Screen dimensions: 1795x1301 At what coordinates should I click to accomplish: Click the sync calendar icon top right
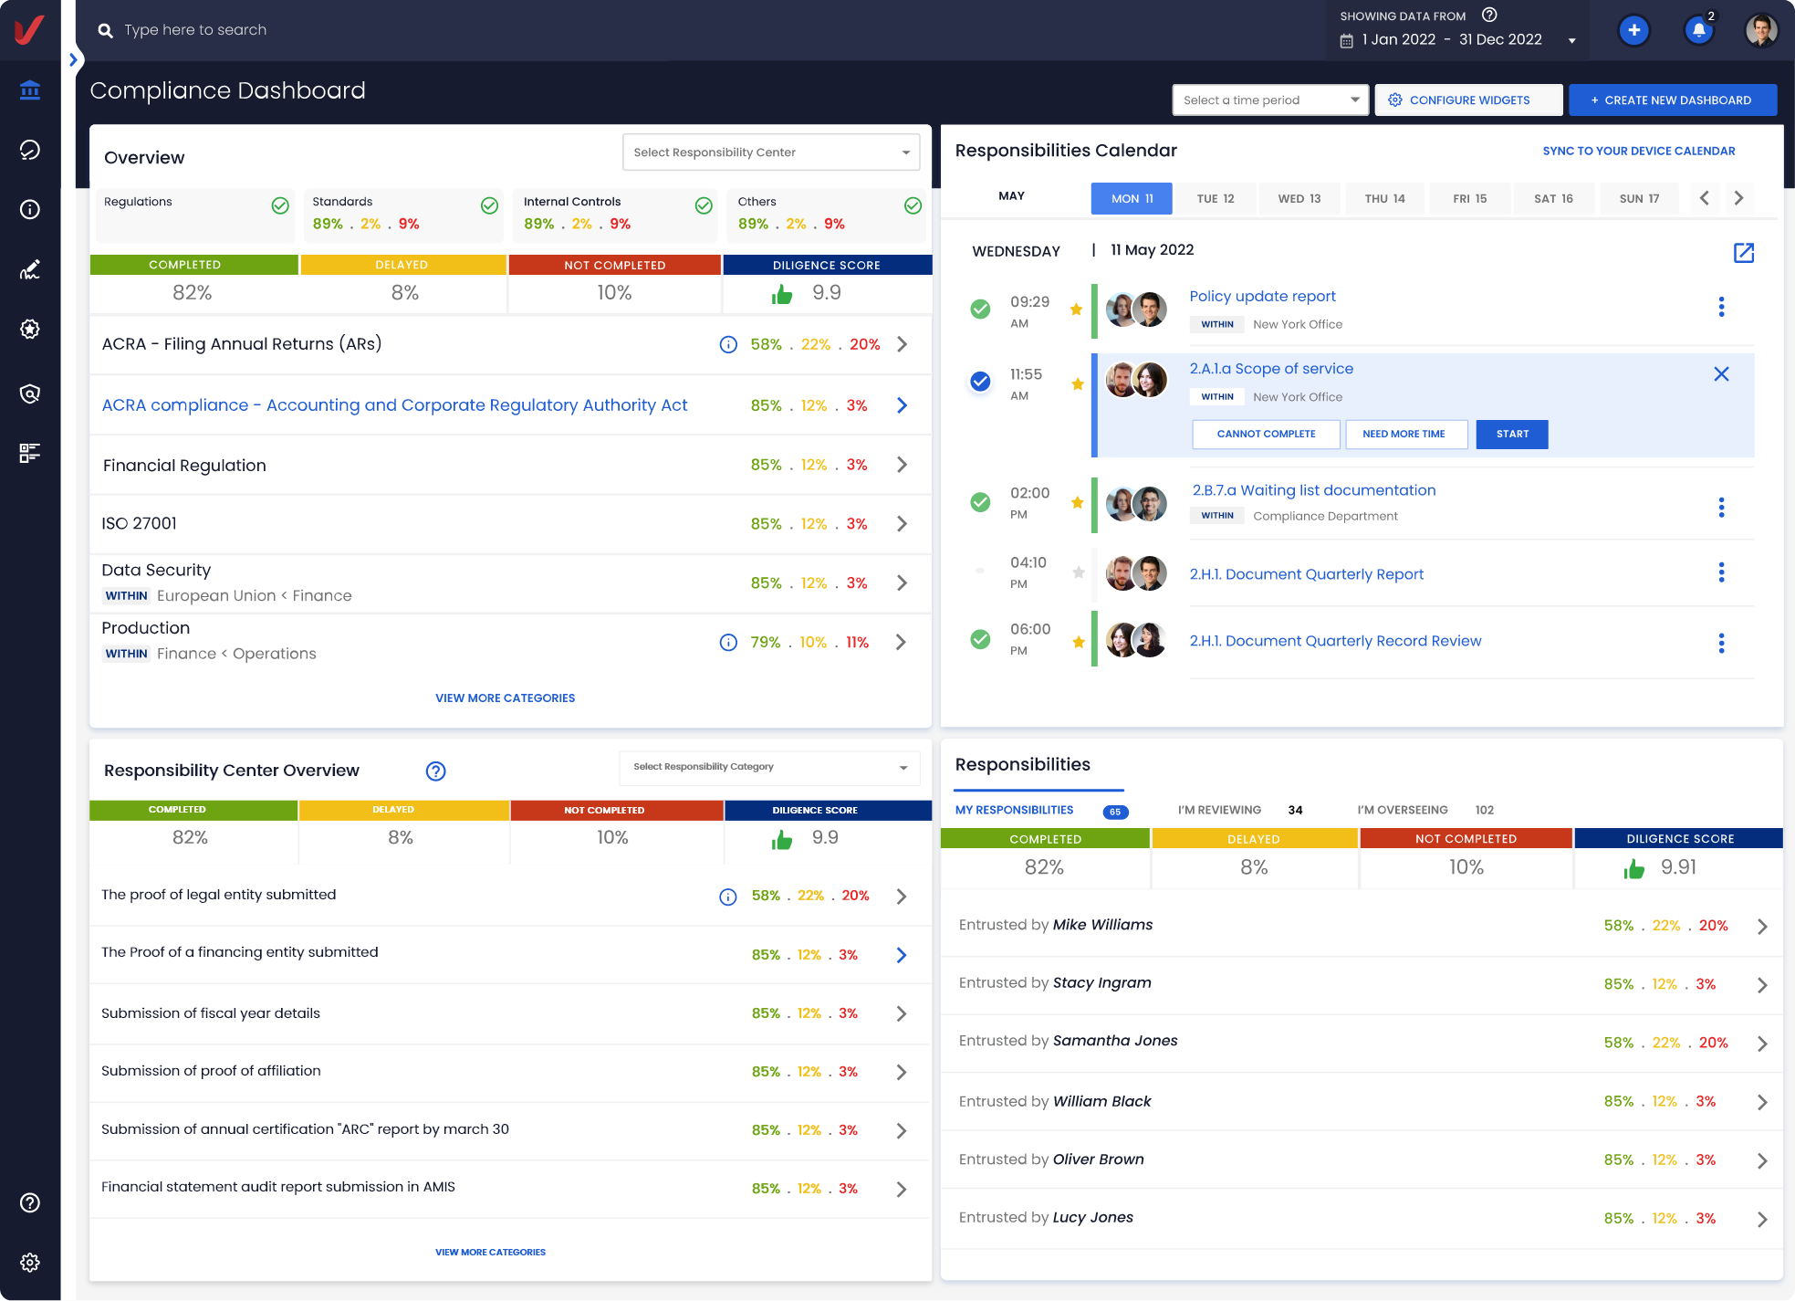coord(1637,151)
